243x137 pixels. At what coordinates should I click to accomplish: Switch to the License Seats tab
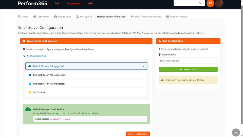click(x=63, y=17)
